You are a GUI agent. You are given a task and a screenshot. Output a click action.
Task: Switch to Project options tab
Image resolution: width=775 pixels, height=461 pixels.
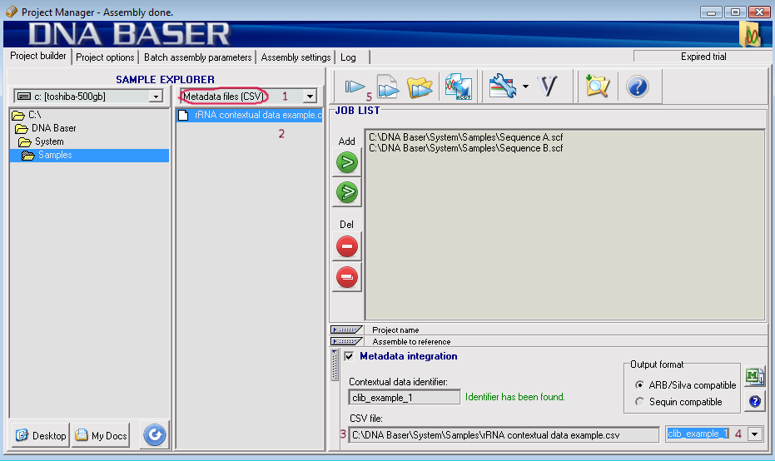tap(105, 57)
